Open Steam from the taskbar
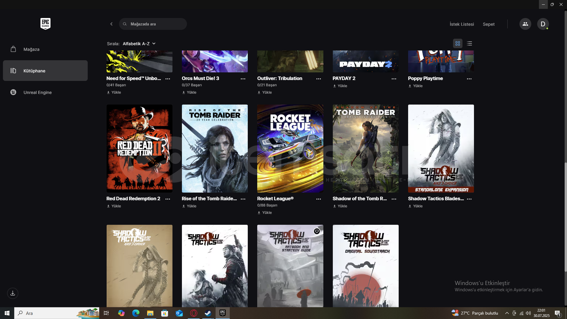This screenshot has height=319, width=567. click(x=208, y=313)
